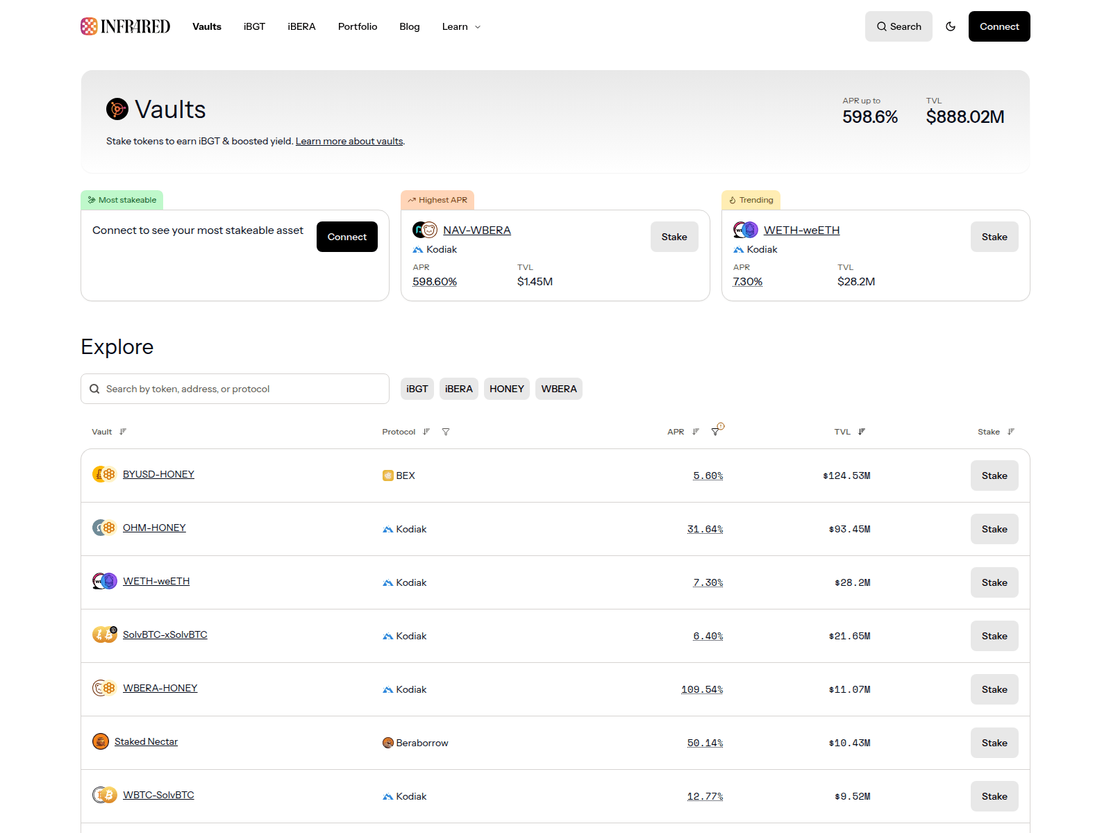Focus the vault search input field
The height and width of the screenshot is (833, 1111).
(x=235, y=389)
